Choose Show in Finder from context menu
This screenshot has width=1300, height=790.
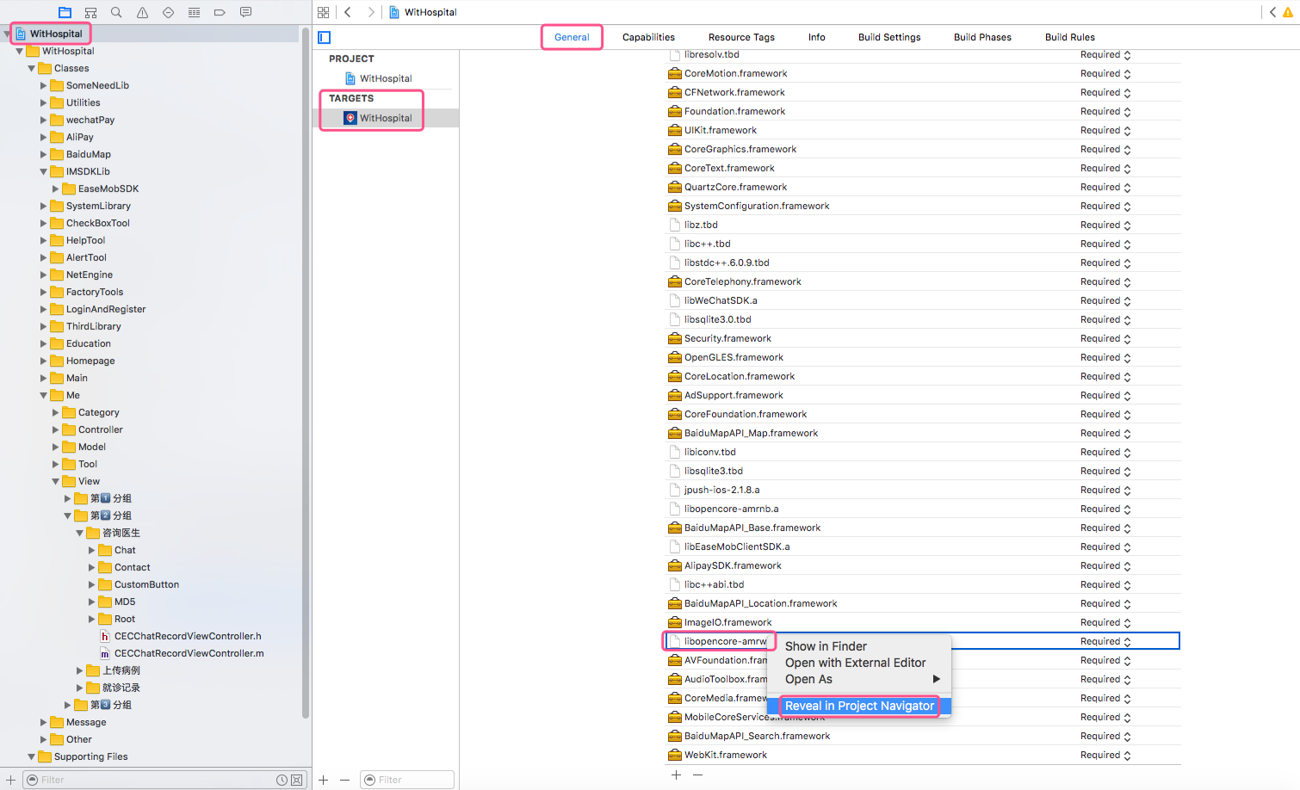[x=859, y=646]
